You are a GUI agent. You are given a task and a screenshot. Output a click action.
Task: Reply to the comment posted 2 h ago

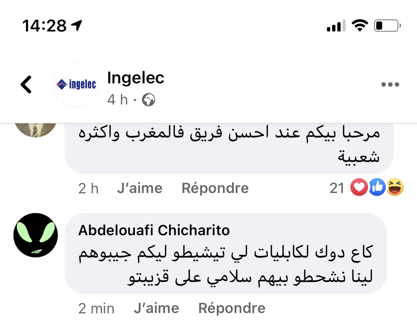coord(215,188)
